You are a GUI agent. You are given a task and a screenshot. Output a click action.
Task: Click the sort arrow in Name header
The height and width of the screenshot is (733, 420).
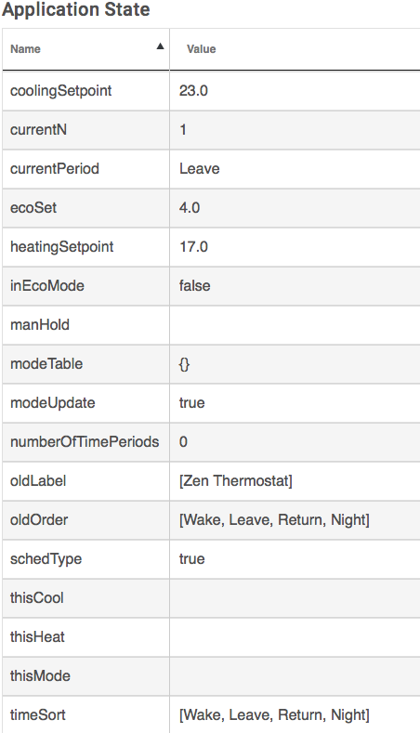coord(161,46)
